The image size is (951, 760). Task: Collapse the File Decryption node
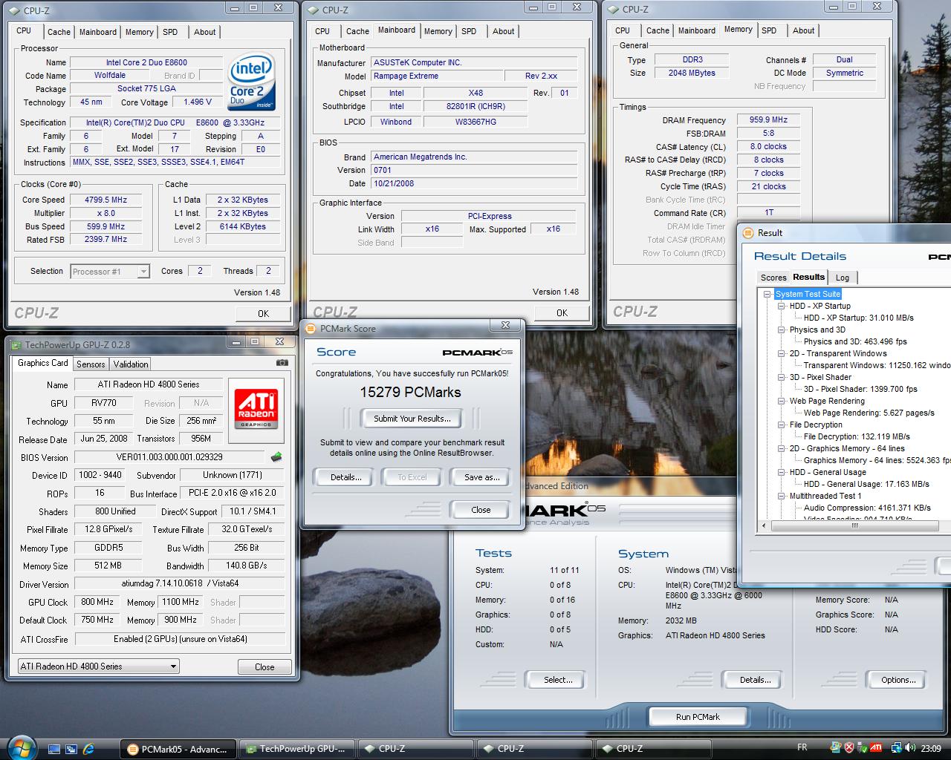(x=782, y=425)
